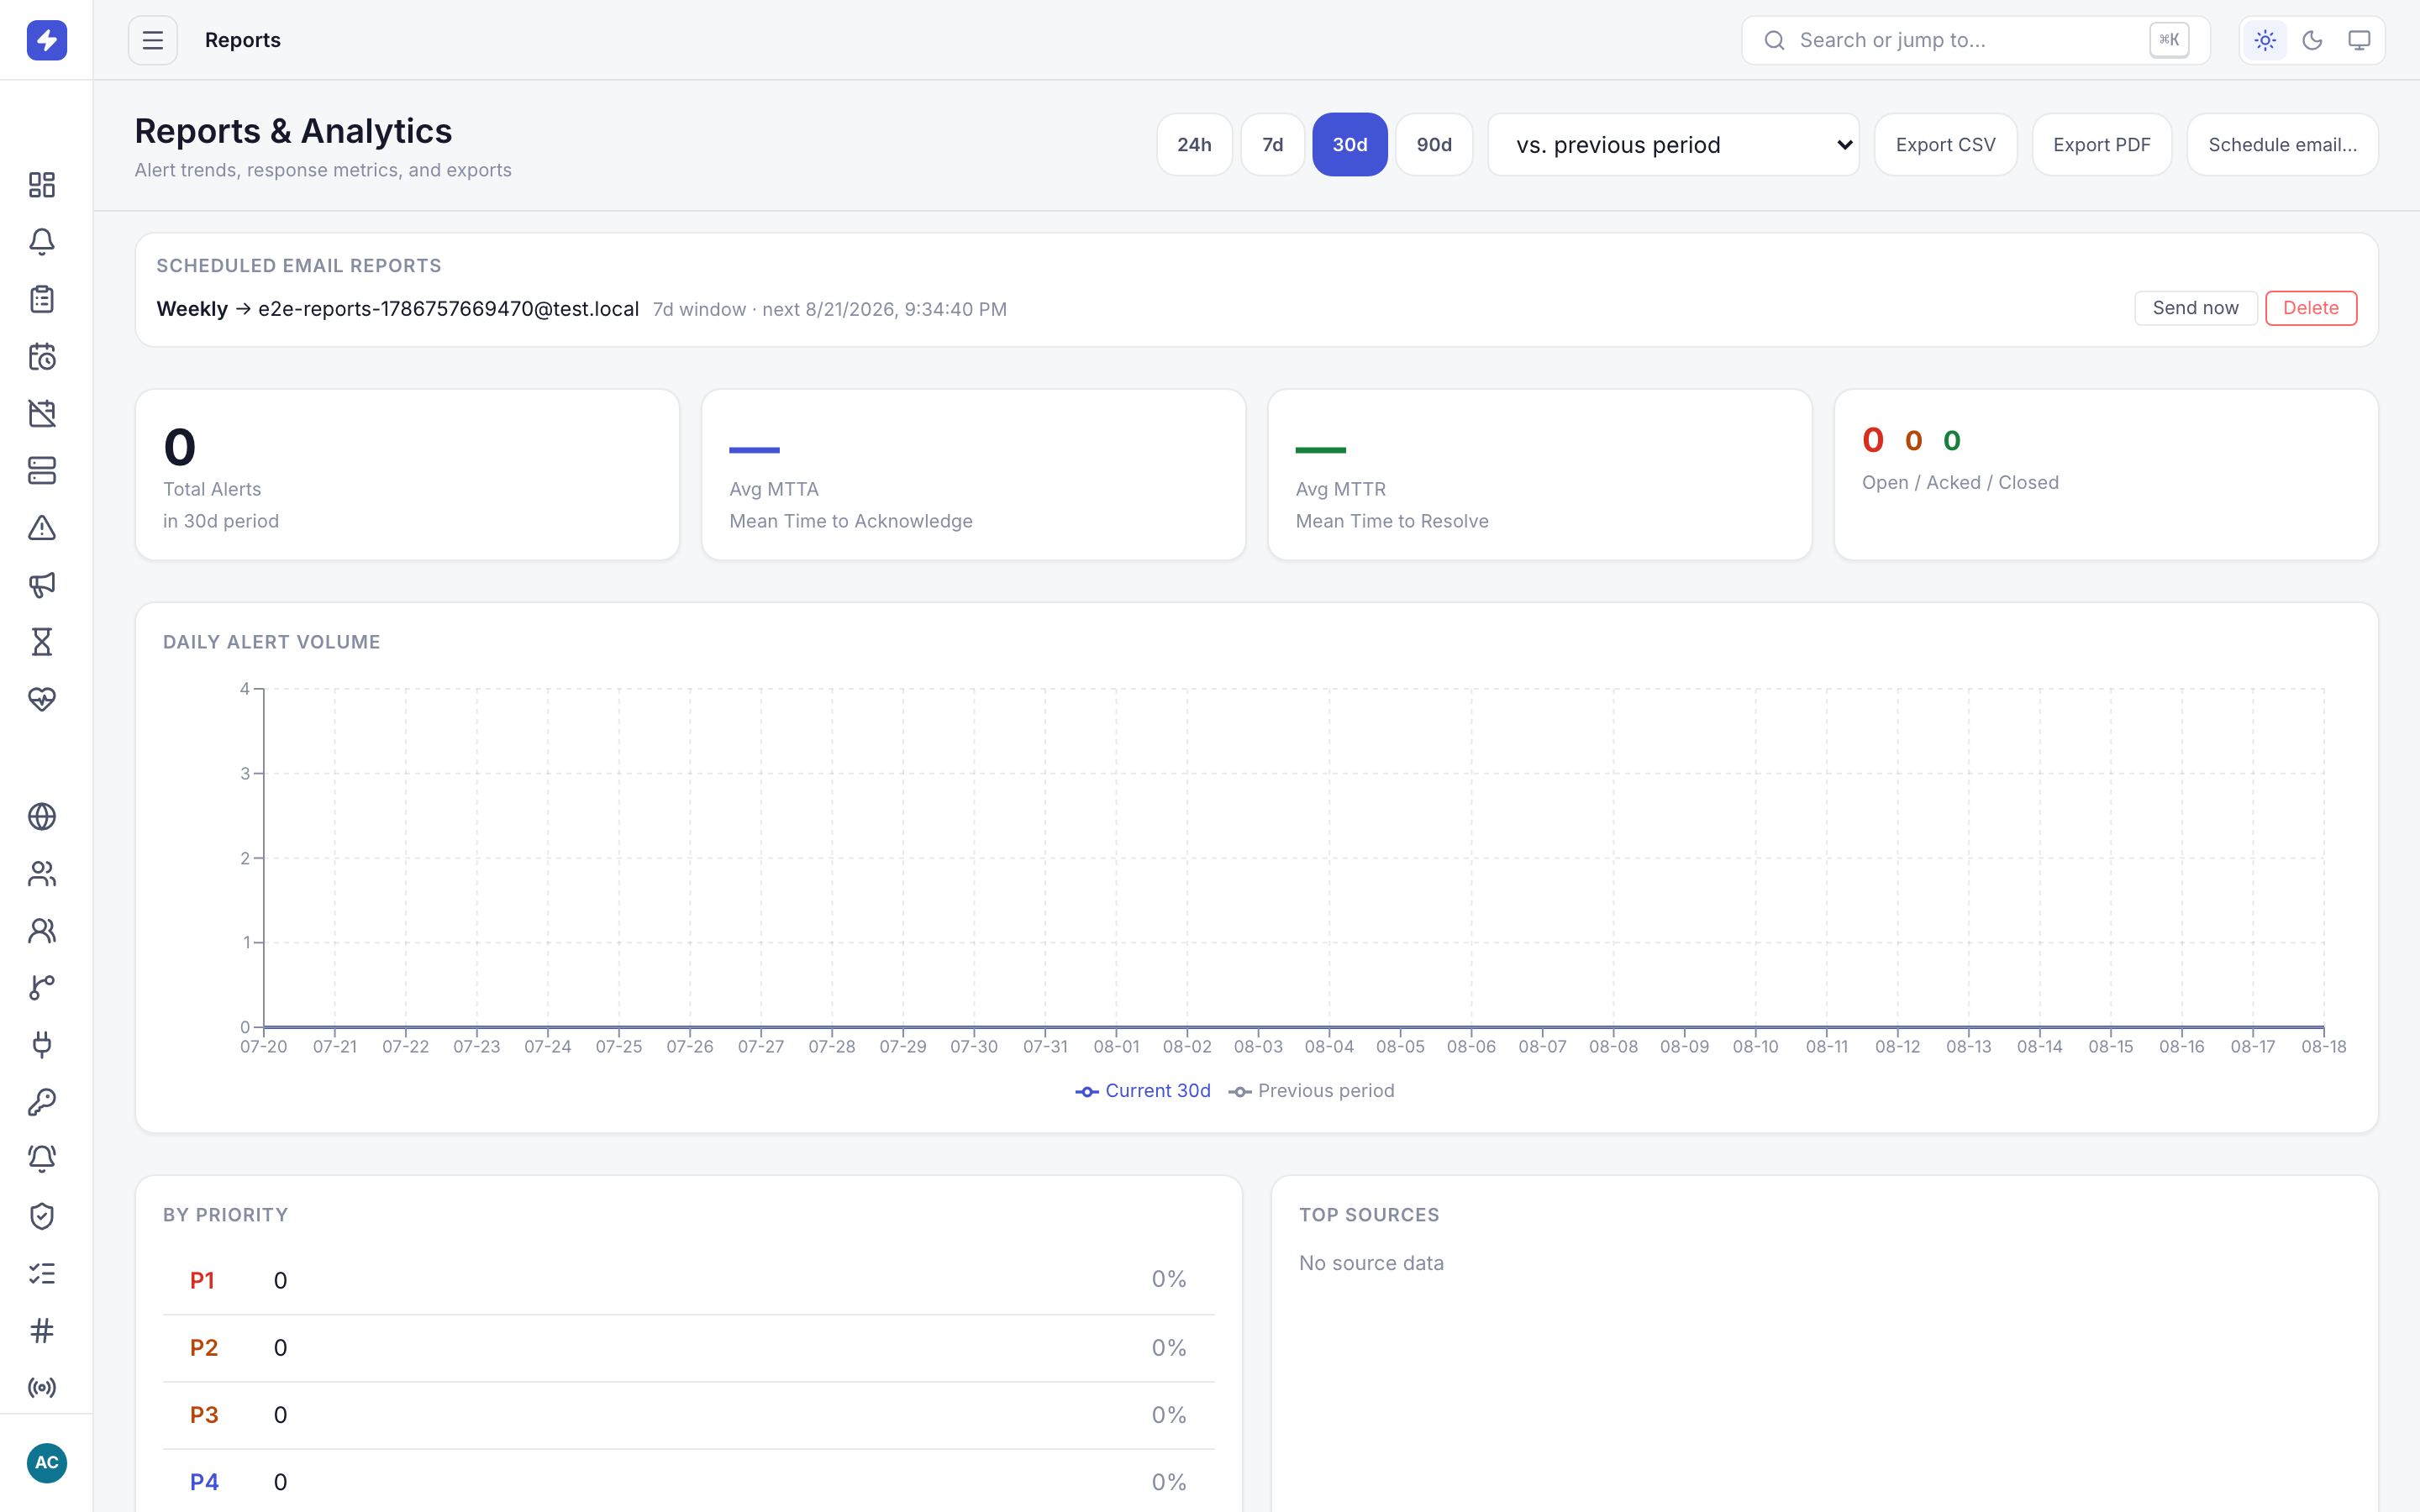2420x1512 pixels.
Task: Click Send now for weekly report
Action: 2195,308
